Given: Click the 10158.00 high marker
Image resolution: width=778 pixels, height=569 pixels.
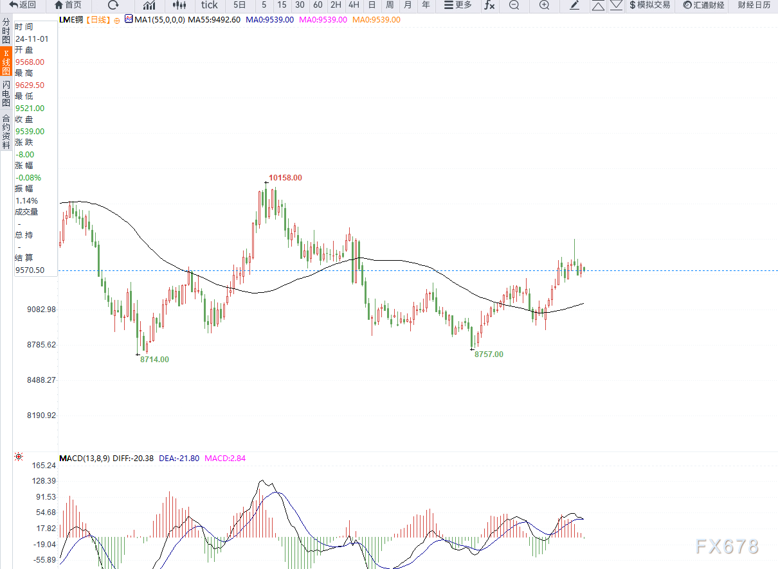Looking at the screenshot, I should [285, 178].
